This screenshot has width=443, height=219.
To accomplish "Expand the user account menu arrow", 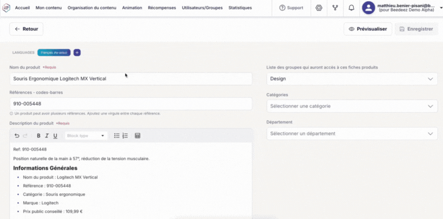I will pyautogui.click(x=441, y=8).
